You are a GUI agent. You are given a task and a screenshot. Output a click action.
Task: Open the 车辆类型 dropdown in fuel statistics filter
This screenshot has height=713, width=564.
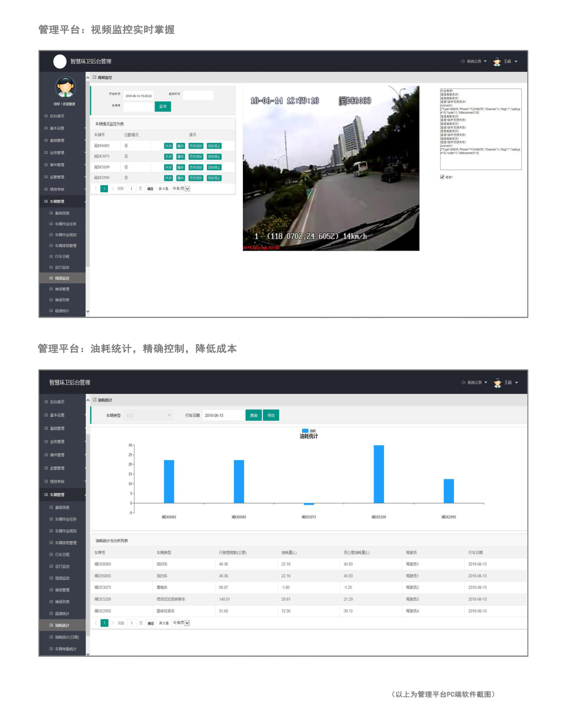148,415
